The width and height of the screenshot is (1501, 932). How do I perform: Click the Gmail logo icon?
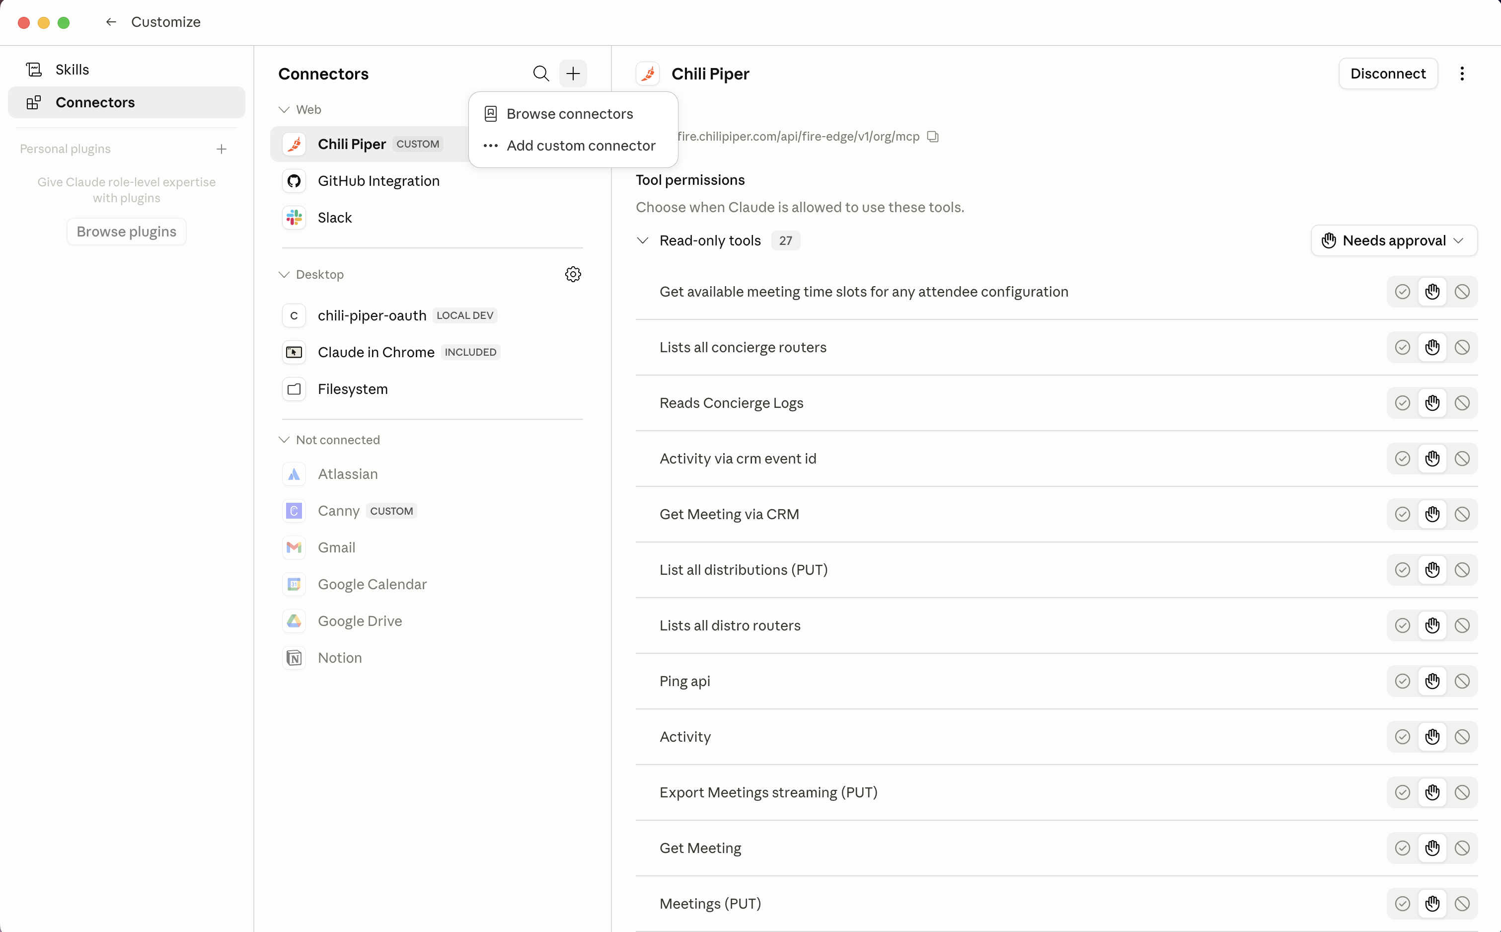coord(294,547)
